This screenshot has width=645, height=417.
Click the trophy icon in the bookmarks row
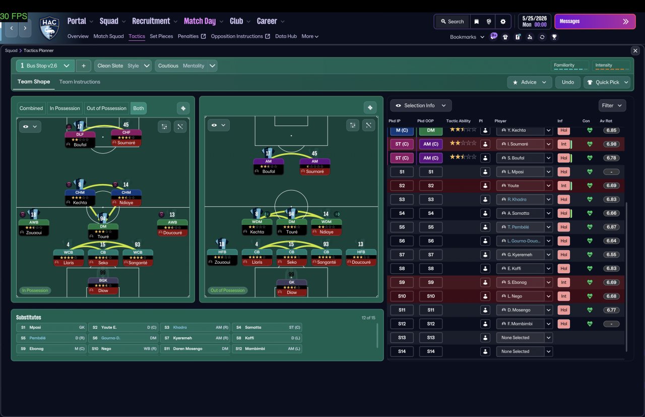[x=554, y=37]
